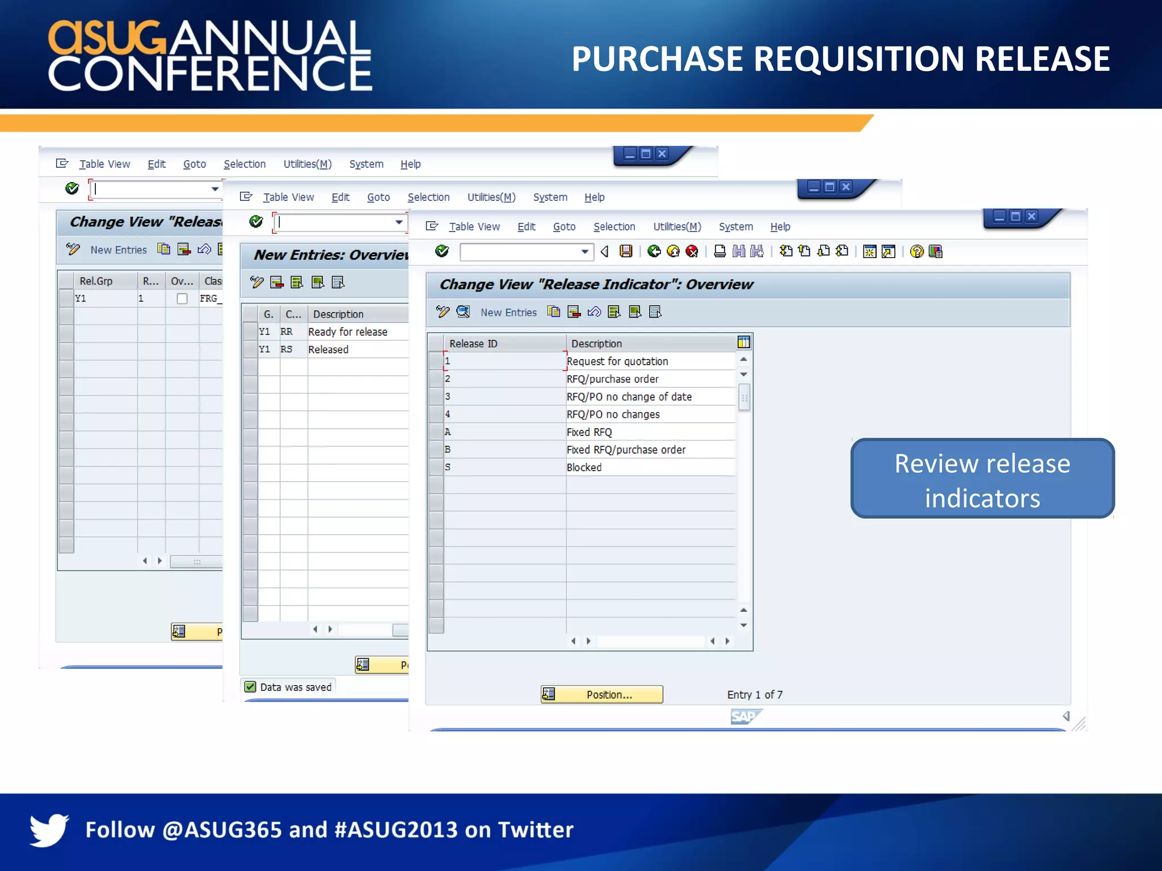Open the Edit menu in Release Indicator window
The image size is (1162, 871).
527,227
